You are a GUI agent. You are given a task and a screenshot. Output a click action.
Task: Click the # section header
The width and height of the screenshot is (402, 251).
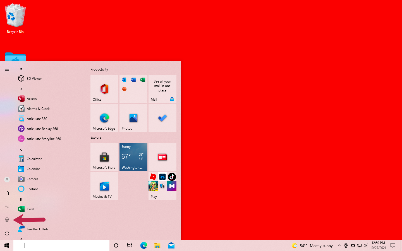click(21, 69)
